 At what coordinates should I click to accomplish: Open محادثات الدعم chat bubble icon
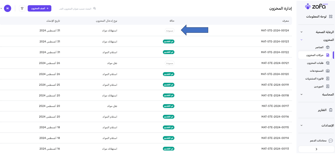pos(331,141)
